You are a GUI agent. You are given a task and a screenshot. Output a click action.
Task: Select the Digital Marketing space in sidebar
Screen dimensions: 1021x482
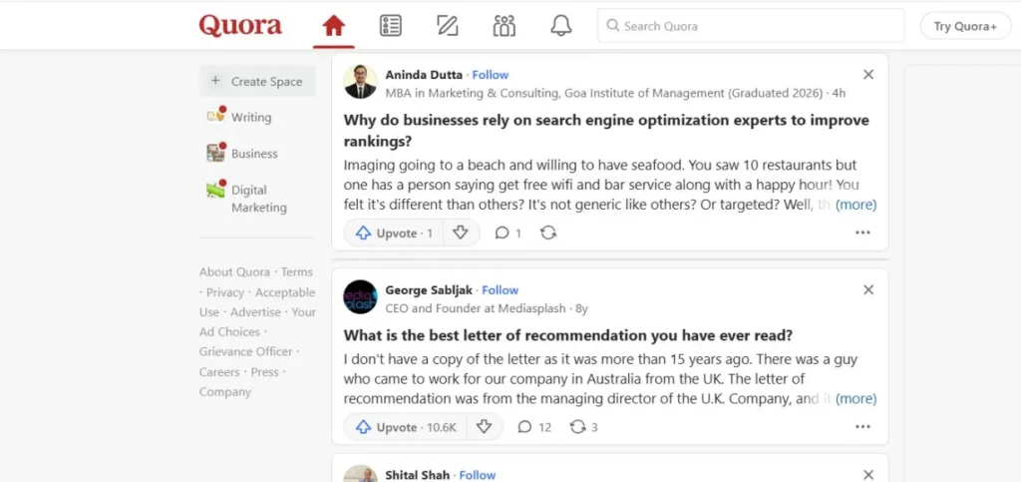click(258, 199)
